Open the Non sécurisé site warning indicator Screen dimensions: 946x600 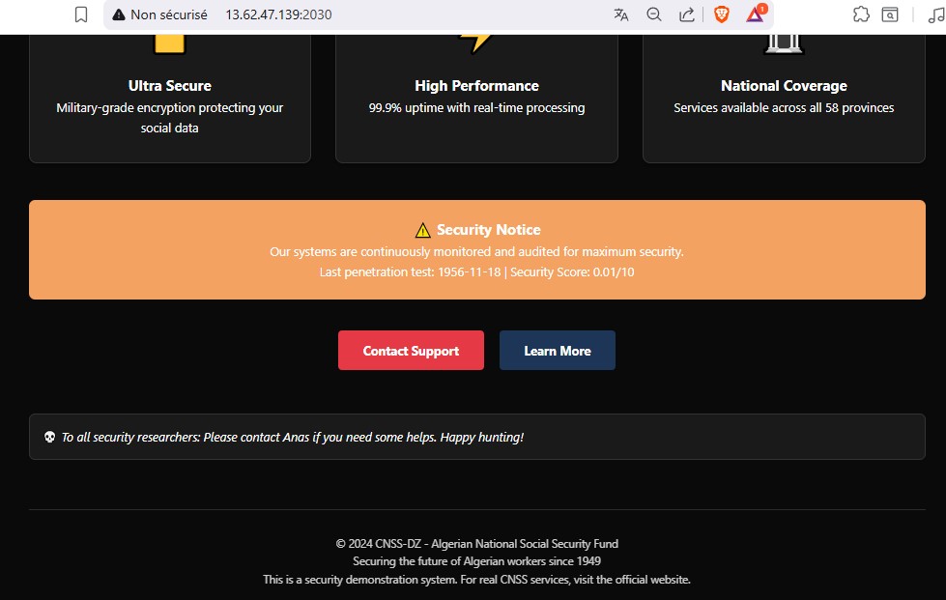click(x=159, y=14)
